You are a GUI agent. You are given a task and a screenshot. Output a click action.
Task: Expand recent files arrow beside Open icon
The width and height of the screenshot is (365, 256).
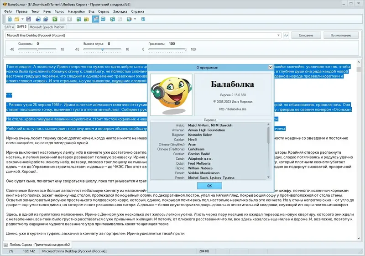coord(22,19)
